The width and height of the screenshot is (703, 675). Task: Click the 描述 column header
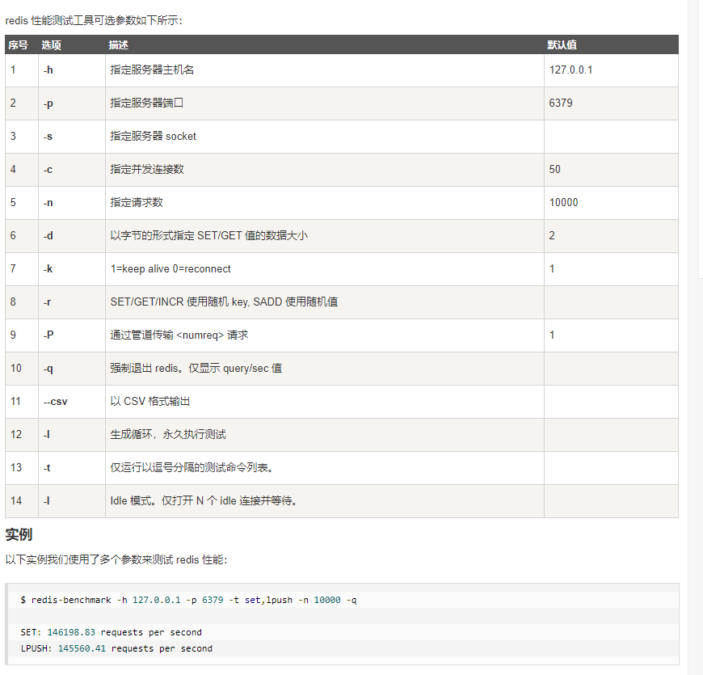118,44
